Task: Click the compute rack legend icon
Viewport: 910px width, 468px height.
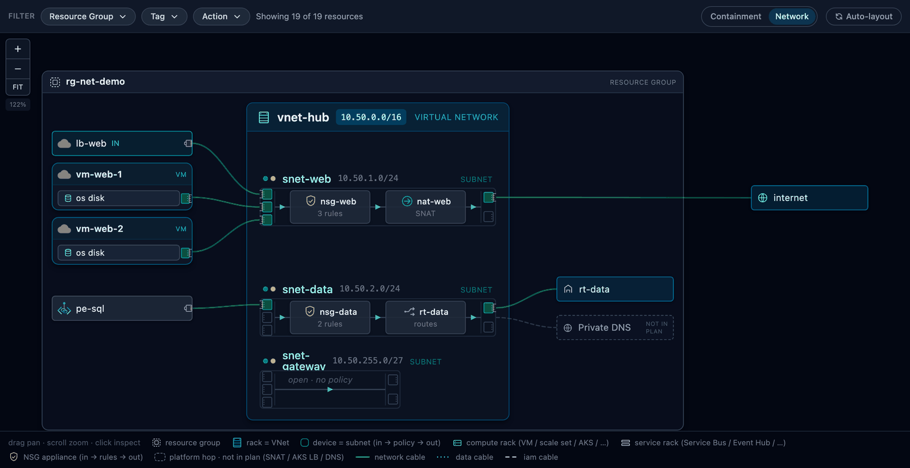Action: click(x=457, y=443)
